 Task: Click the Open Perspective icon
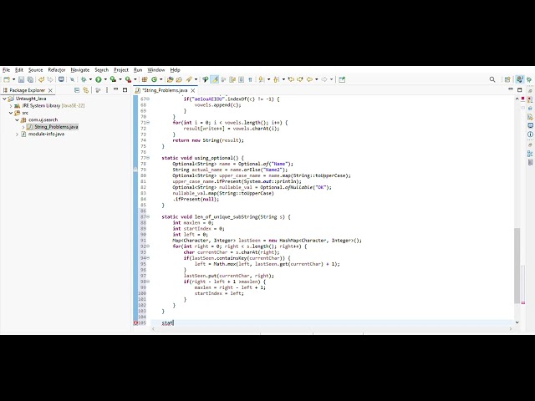[507, 79]
